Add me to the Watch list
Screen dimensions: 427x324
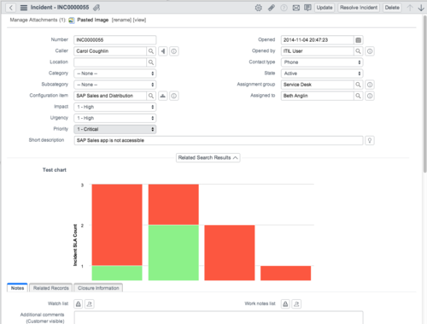[90, 304]
